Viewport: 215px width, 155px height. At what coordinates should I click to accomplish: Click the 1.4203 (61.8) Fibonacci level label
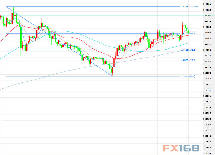[189, 33]
